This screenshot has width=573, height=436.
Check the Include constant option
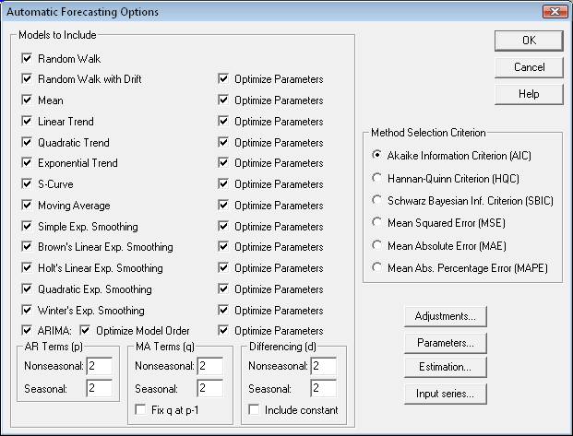click(x=254, y=410)
